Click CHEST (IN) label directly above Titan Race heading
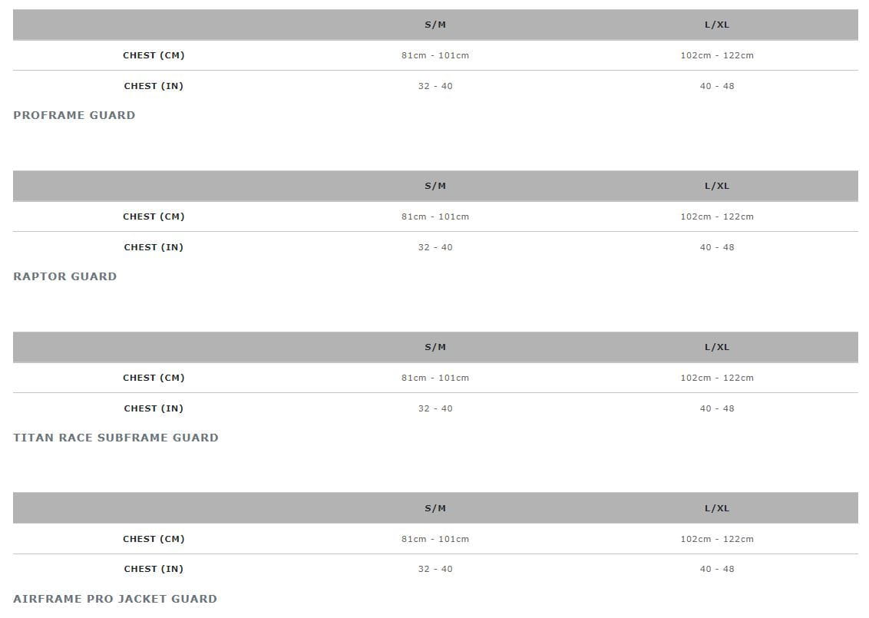 click(154, 408)
